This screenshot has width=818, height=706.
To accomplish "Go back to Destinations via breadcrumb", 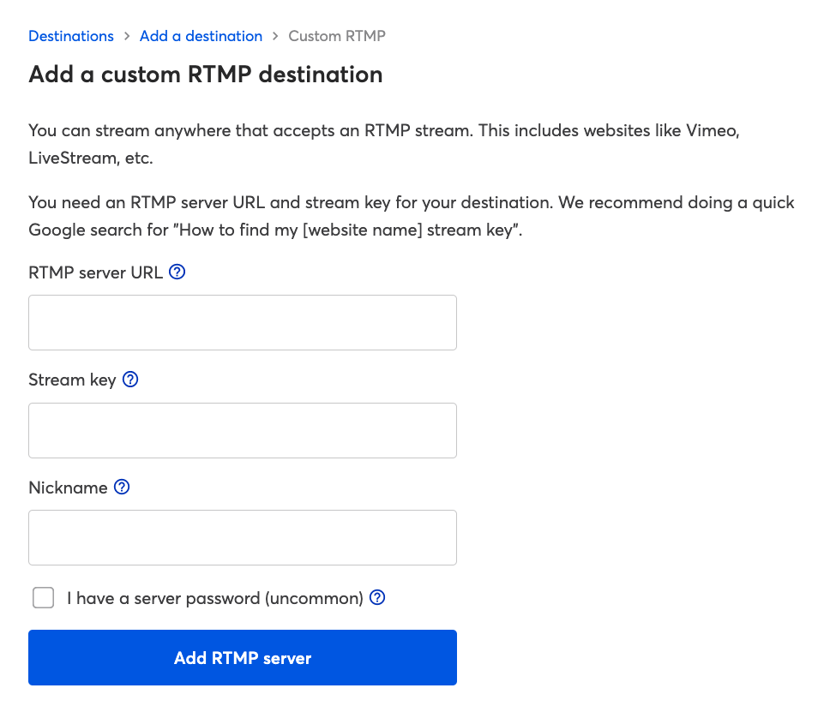I will coord(71,36).
